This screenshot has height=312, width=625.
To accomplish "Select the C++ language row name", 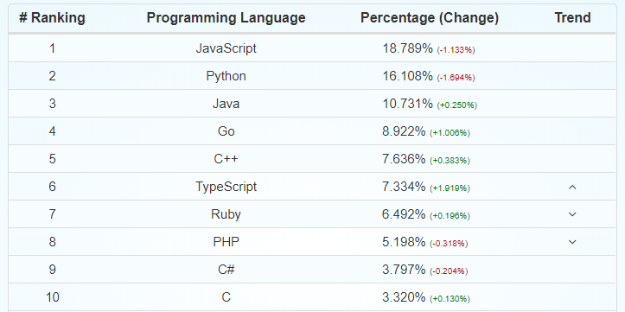I will tap(226, 158).
